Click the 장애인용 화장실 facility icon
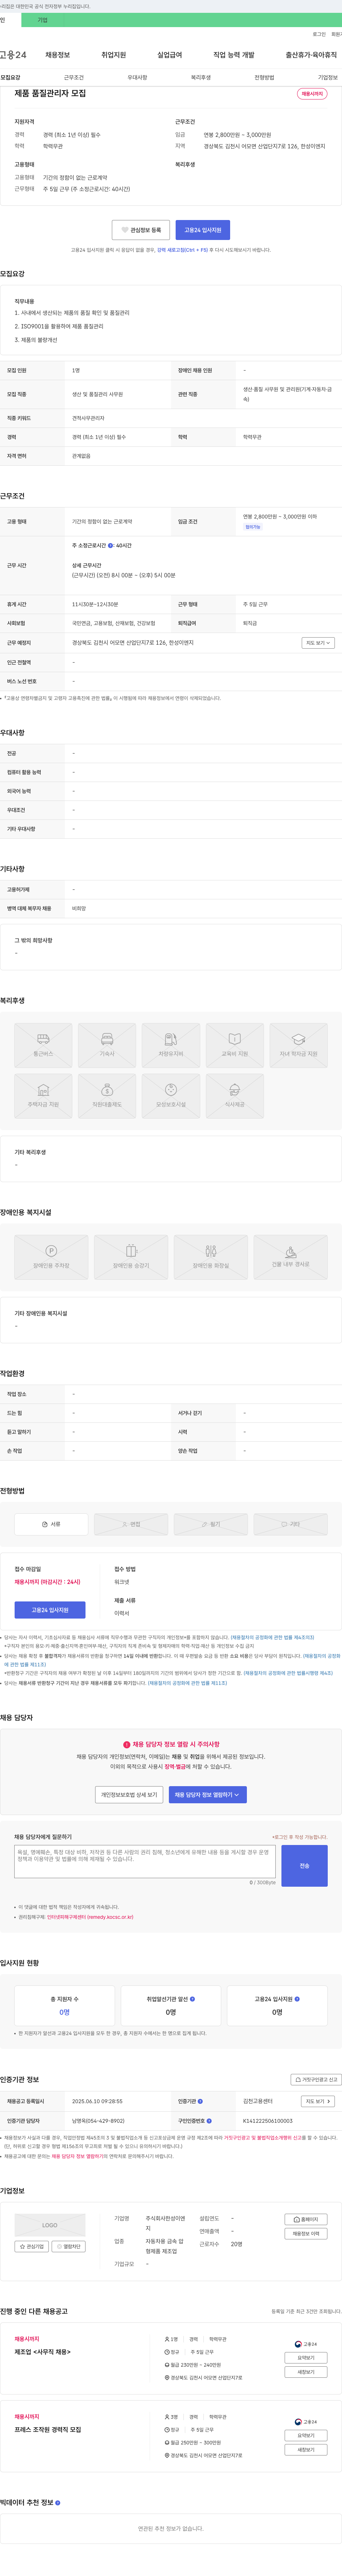The image size is (342, 2576). pyautogui.click(x=211, y=1257)
